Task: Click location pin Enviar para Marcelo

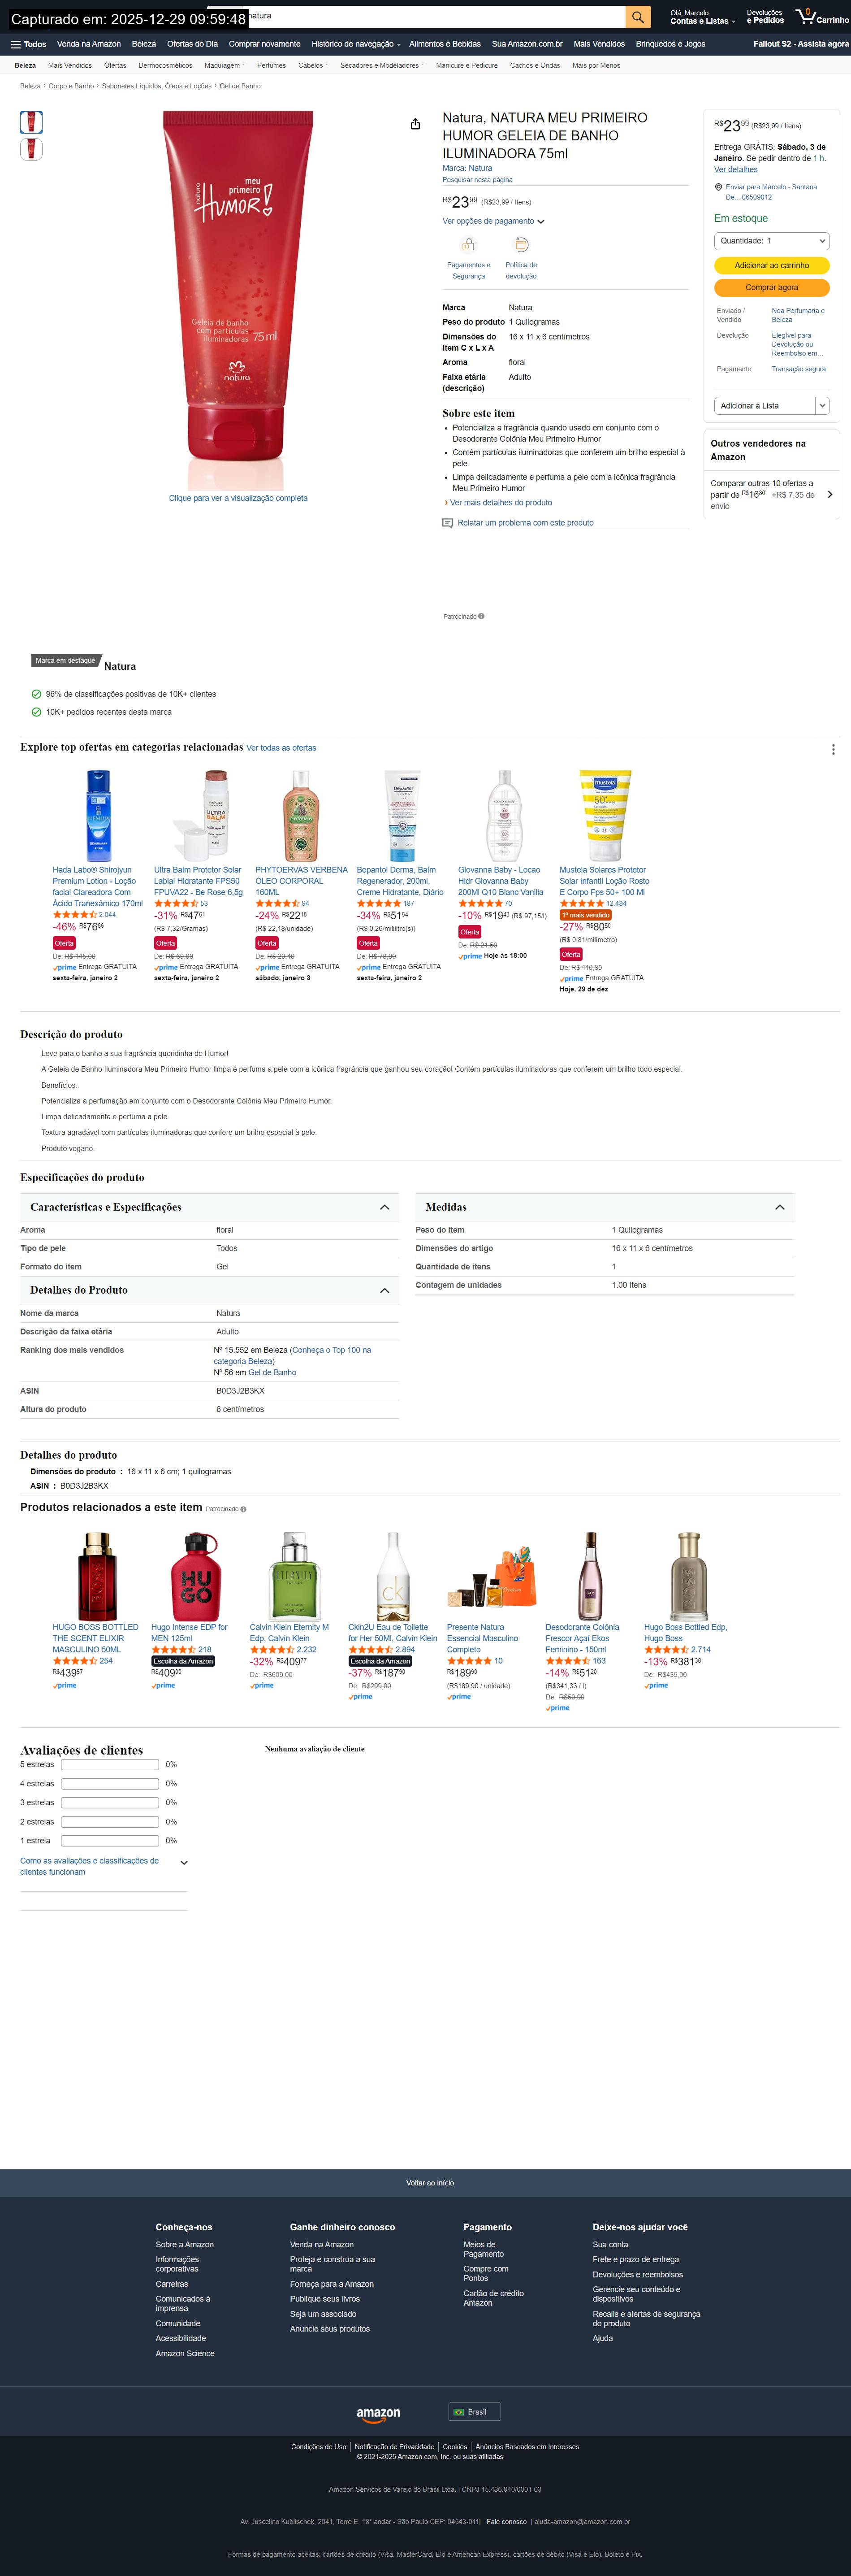Action: pos(718,187)
